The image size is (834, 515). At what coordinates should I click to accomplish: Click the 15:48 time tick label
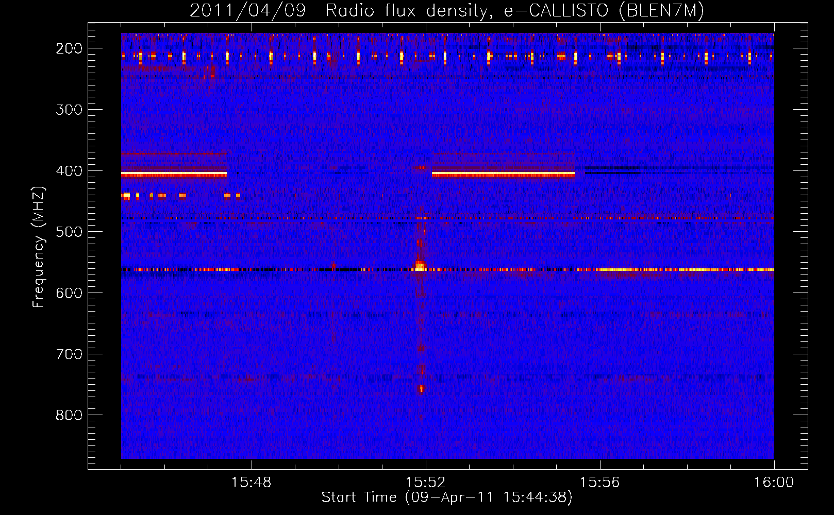tap(252, 483)
